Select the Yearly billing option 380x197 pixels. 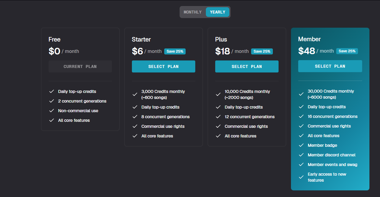[218, 12]
